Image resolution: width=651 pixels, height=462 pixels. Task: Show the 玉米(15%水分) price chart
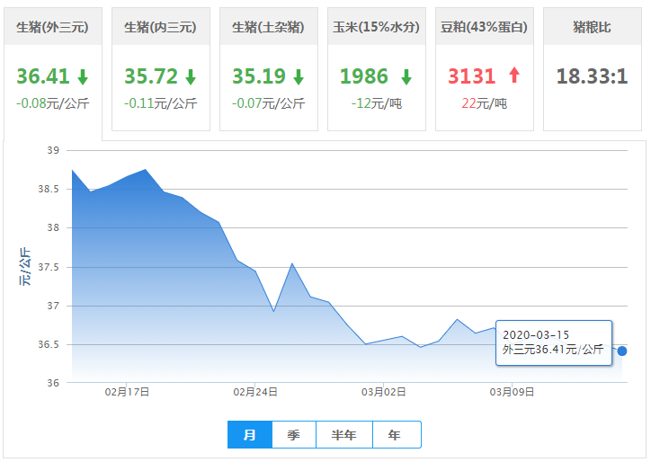click(x=376, y=28)
